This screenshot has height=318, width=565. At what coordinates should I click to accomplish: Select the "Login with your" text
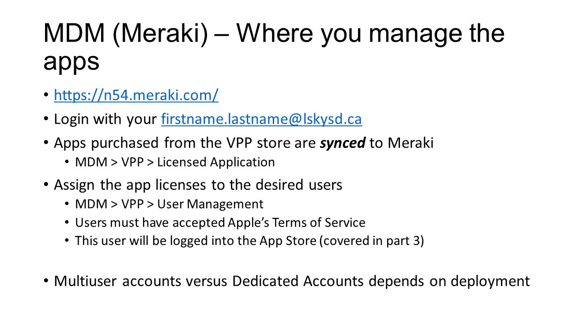coord(106,119)
